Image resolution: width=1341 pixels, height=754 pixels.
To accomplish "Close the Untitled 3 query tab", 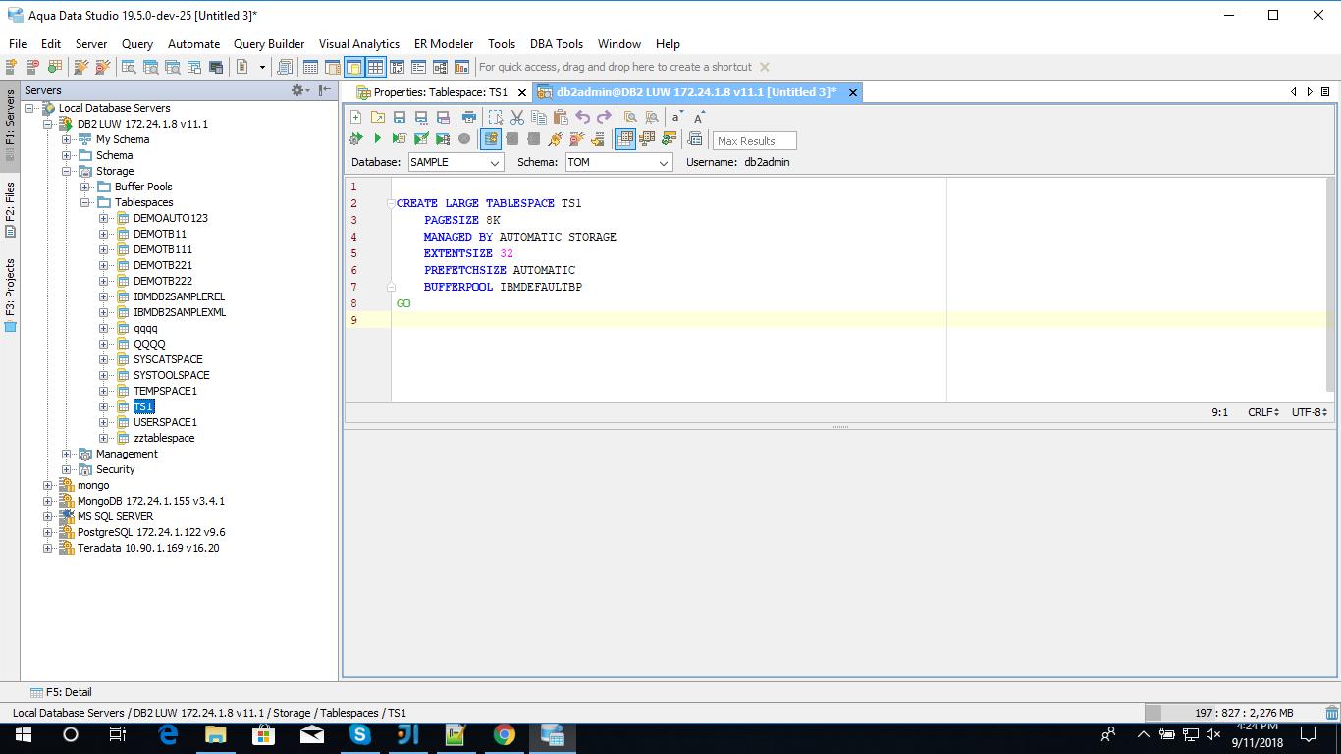I will point(853,92).
